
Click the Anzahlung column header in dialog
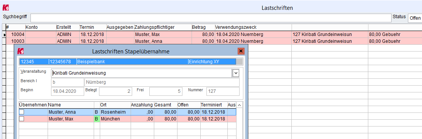pos(142,105)
